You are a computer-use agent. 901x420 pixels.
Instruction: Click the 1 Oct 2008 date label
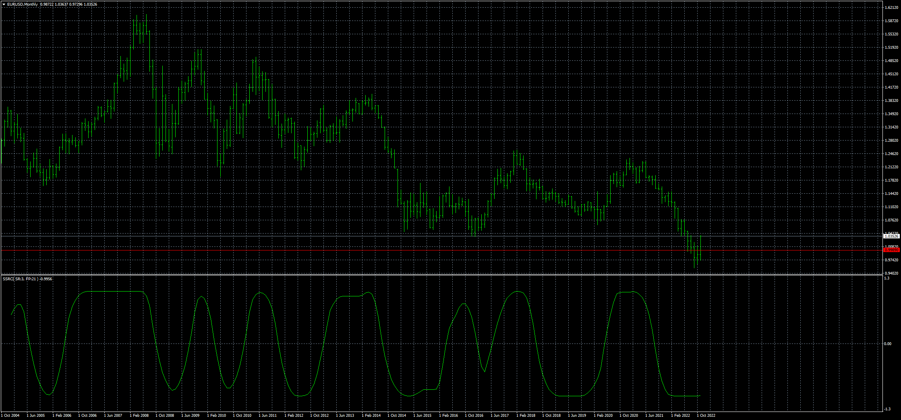[x=165, y=416]
